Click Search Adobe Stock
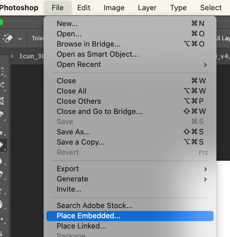The width and height of the screenshot is (230, 237). tap(95, 206)
